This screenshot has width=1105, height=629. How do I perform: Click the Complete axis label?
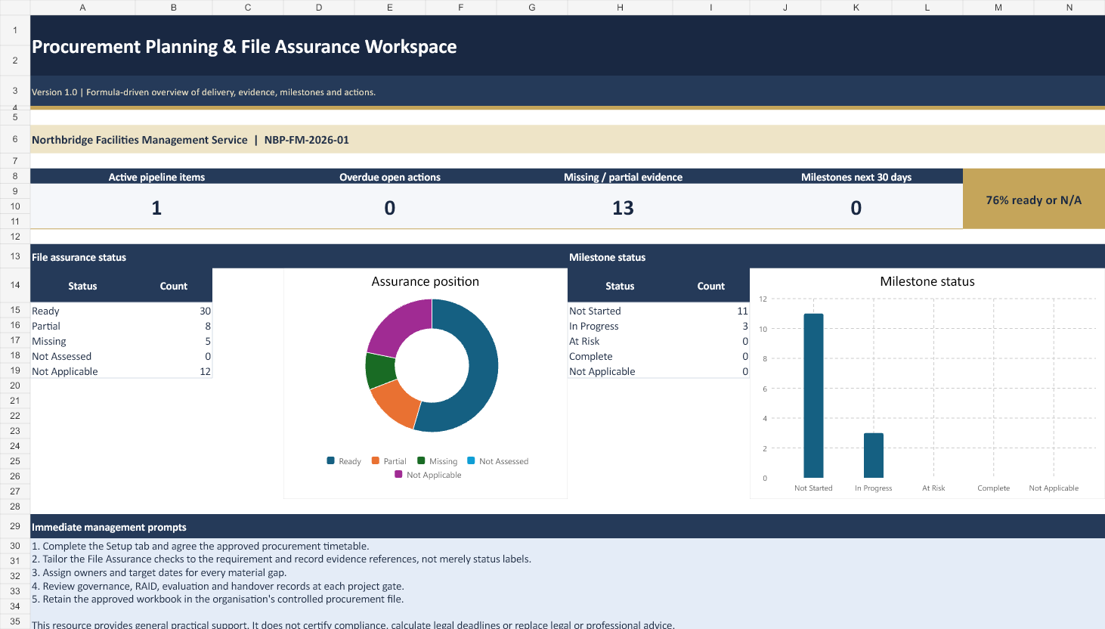click(x=993, y=488)
